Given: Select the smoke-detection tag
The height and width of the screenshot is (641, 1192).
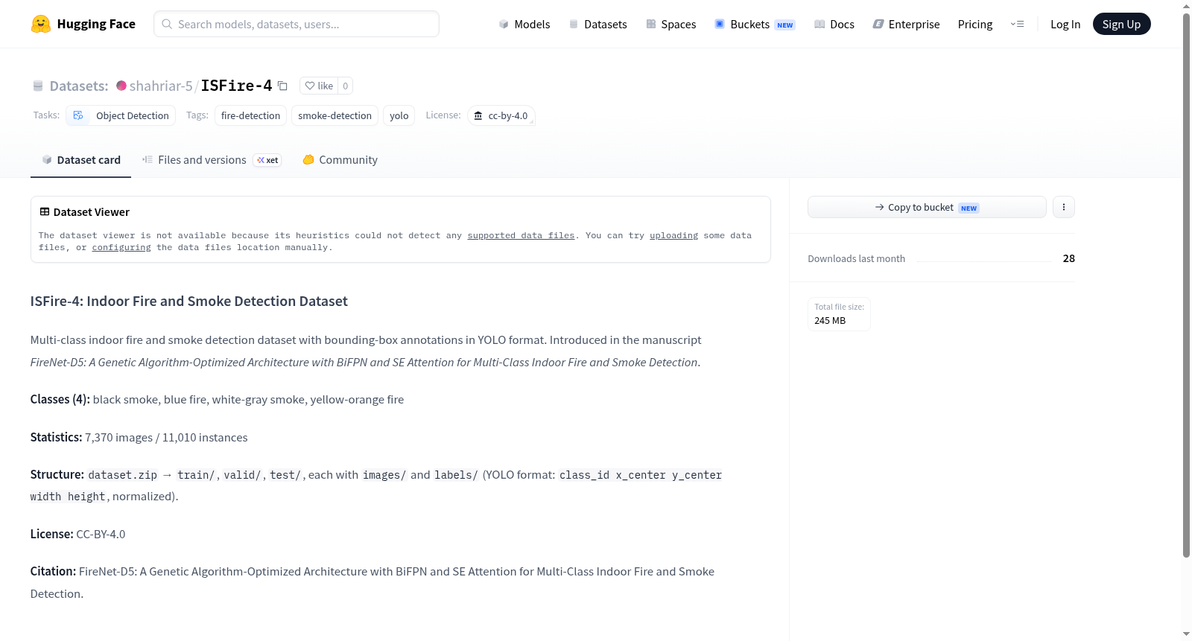Looking at the screenshot, I should (335, 115).
